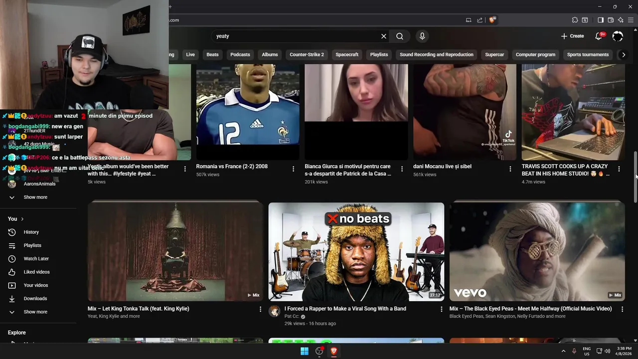Open the Pat Cc channel avatar
This screenshot has height=359, width=638.
(x=274, y=312)
